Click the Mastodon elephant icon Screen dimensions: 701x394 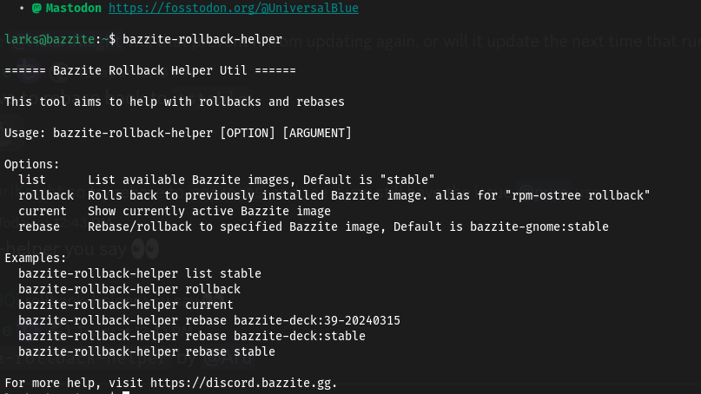tap(36, 8)
